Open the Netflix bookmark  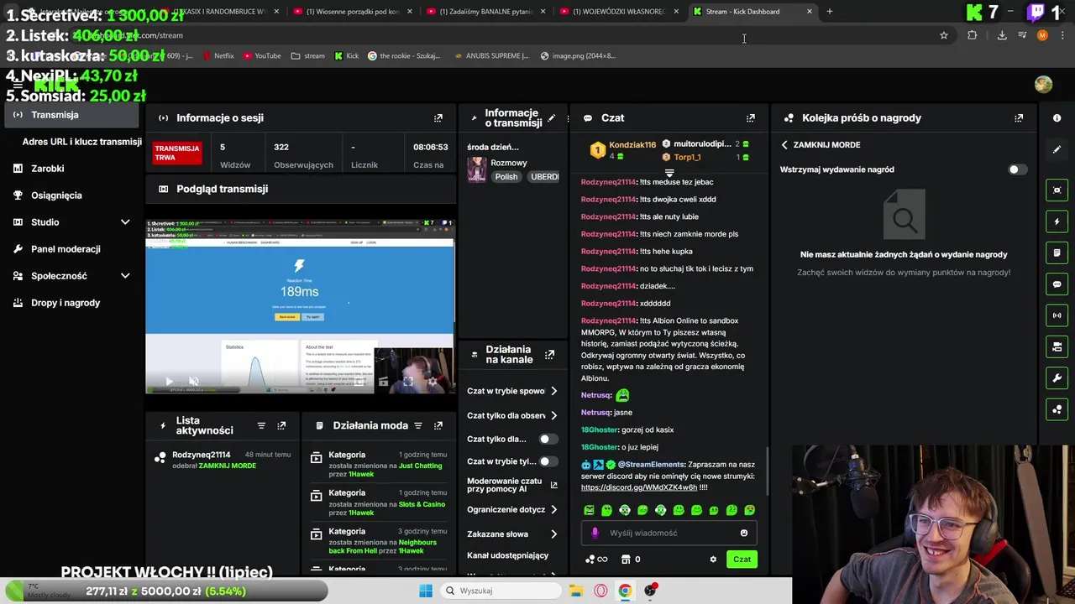coord(217,56)
